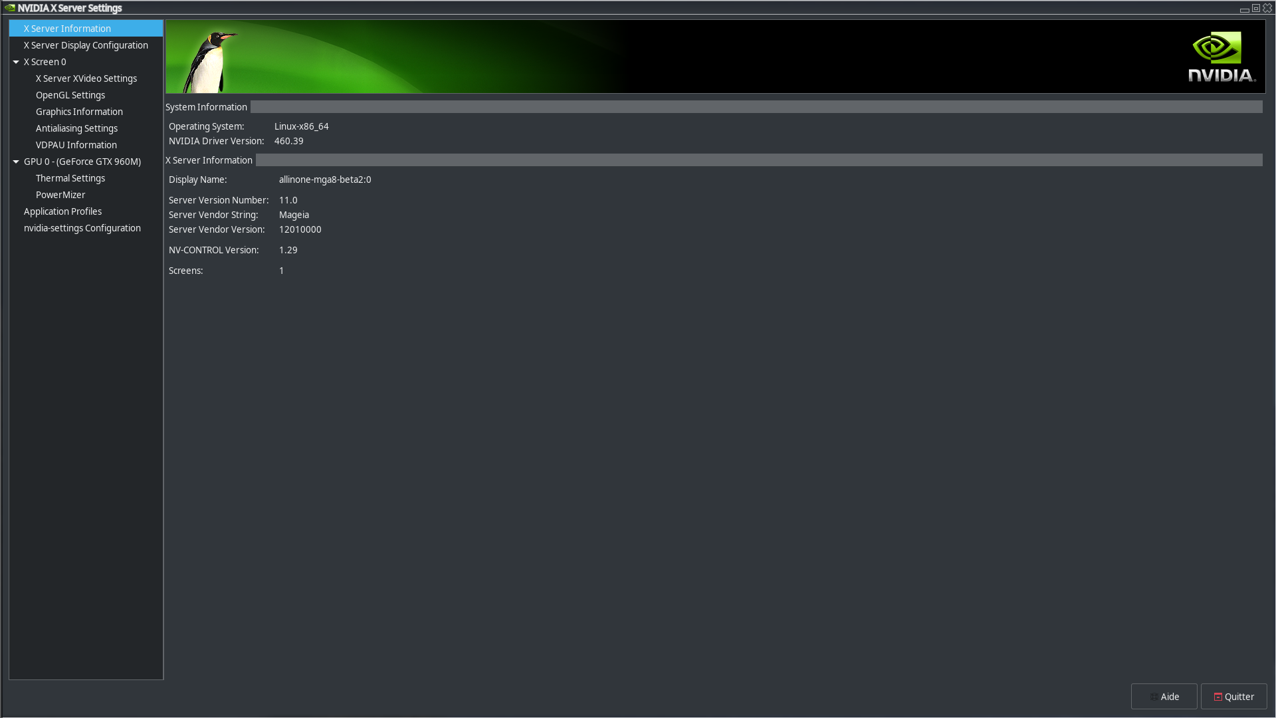The width and height of the screenshot is (1276, 718).
Task: Click the Screens: label
Action: click(185, 271)
